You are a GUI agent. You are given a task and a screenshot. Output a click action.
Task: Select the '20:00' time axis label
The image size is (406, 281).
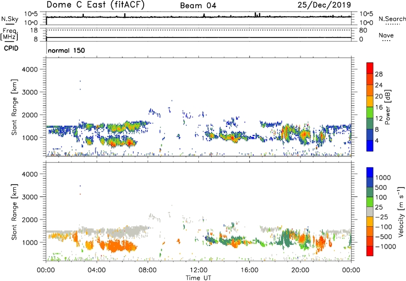coord(300,270)
